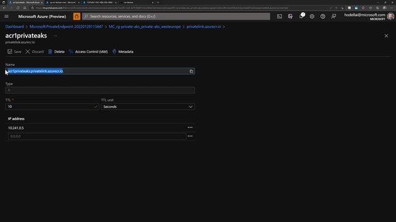Open MC_rg-private-aks_private-aks_westeurope breadcrumb
The height and width of the screenshot is (222, 396).
pyautogui.click(x=145, y=27)
